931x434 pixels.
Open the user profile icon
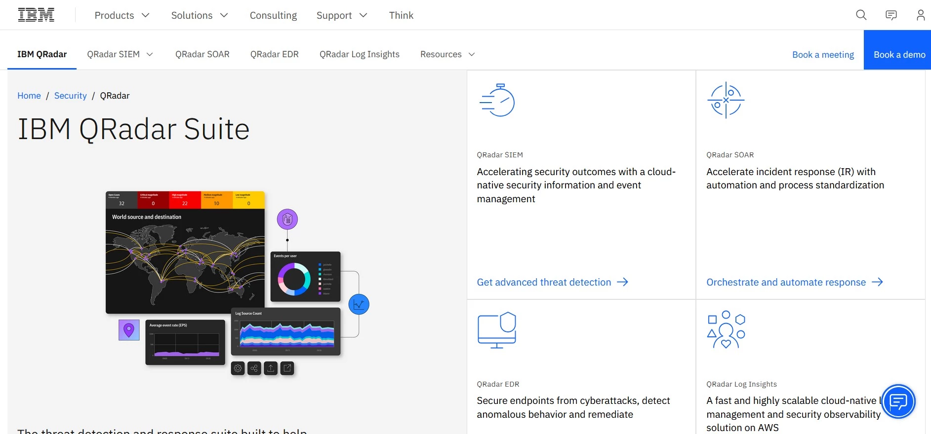[x=921, y=15]
